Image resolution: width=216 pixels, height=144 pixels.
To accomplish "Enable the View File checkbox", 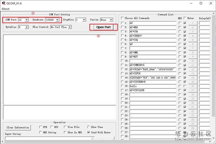I will click(65, 127).
